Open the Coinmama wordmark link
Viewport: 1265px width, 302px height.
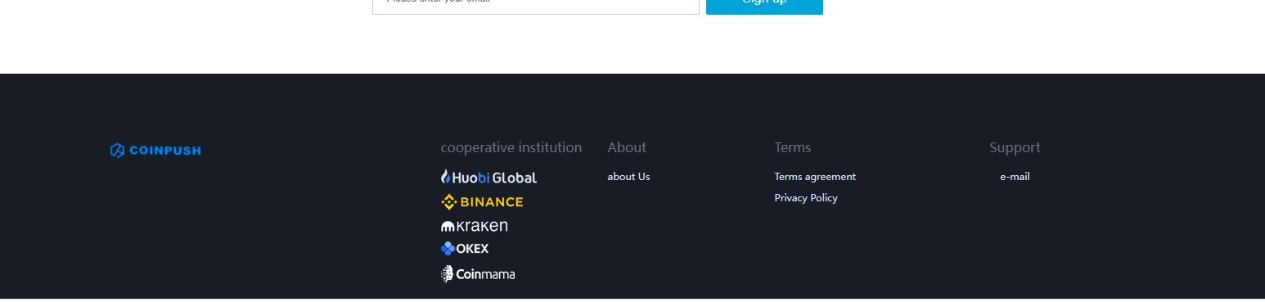point(485,274)
